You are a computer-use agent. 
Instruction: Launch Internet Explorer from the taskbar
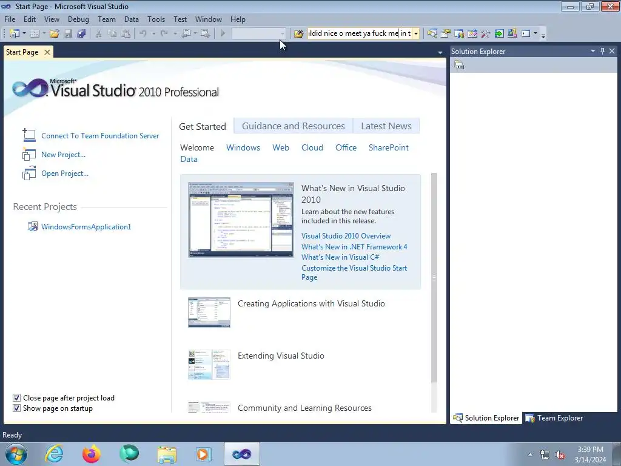[54, 454]
